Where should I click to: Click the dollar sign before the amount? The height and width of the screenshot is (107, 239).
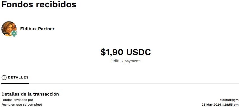coord(103,52)
